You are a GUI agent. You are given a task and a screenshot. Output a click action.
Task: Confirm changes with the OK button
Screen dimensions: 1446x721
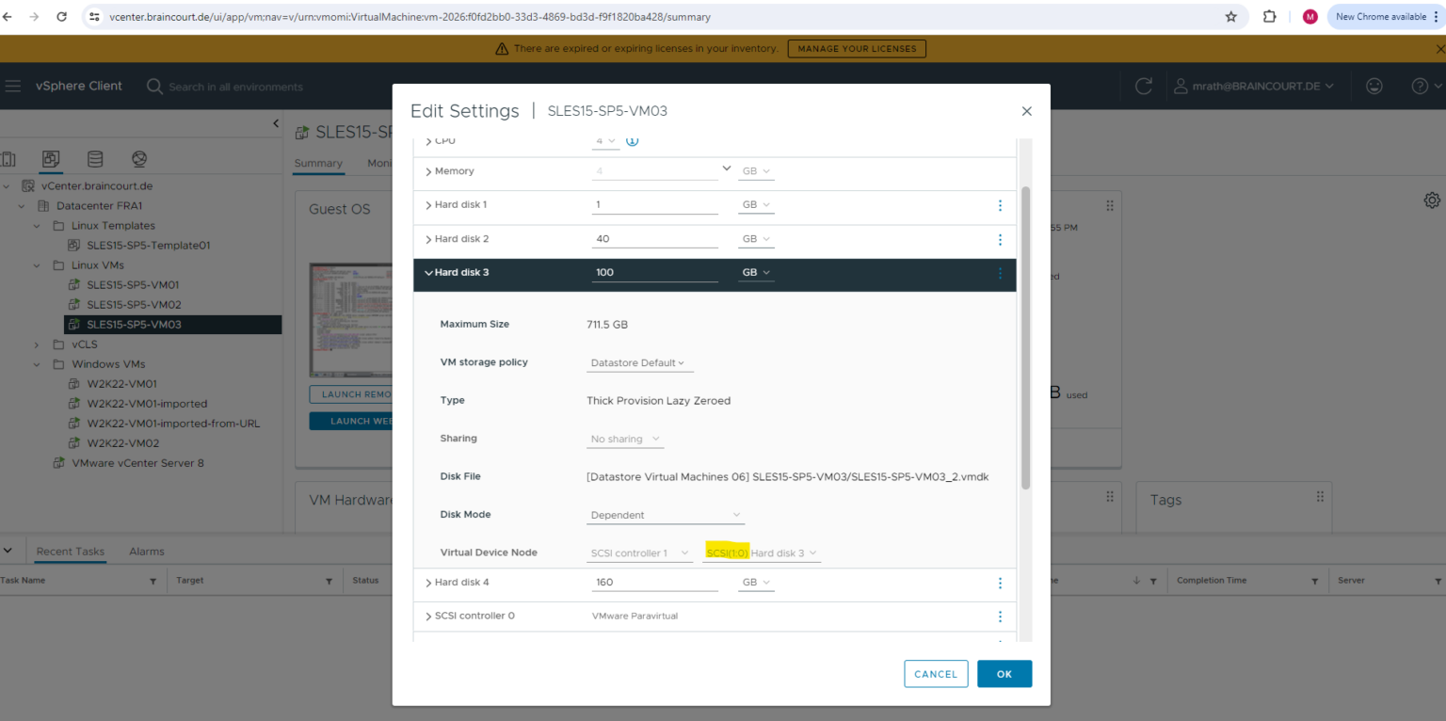point(1004,673)
